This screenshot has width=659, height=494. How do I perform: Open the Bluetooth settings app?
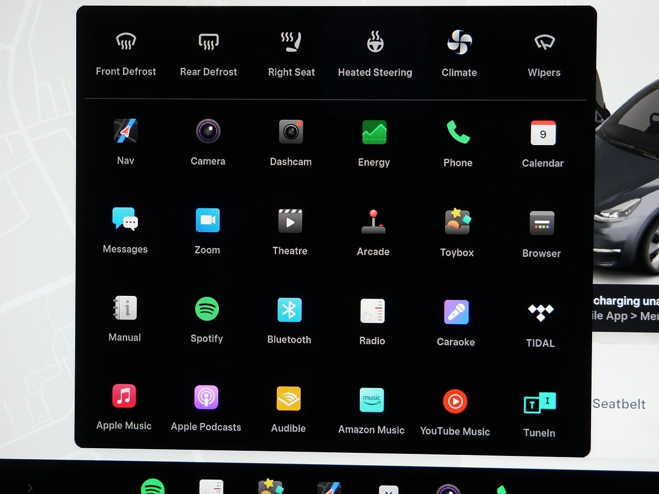pyautogui.click(x=289, y=310)
